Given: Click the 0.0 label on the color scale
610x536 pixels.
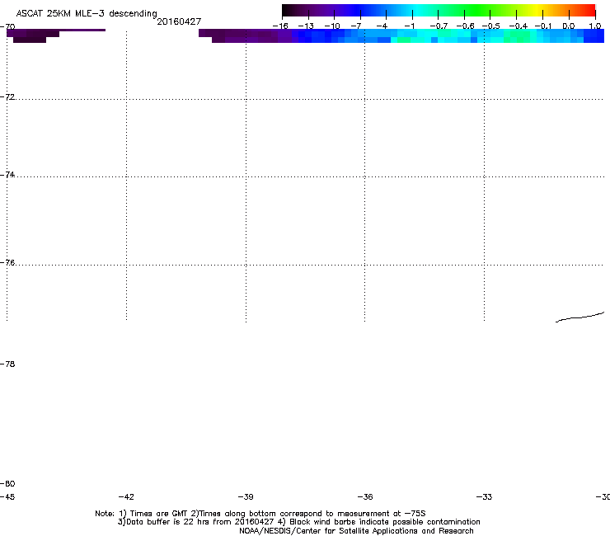Looking at the screenshot, I should click(x=569, y=26).
